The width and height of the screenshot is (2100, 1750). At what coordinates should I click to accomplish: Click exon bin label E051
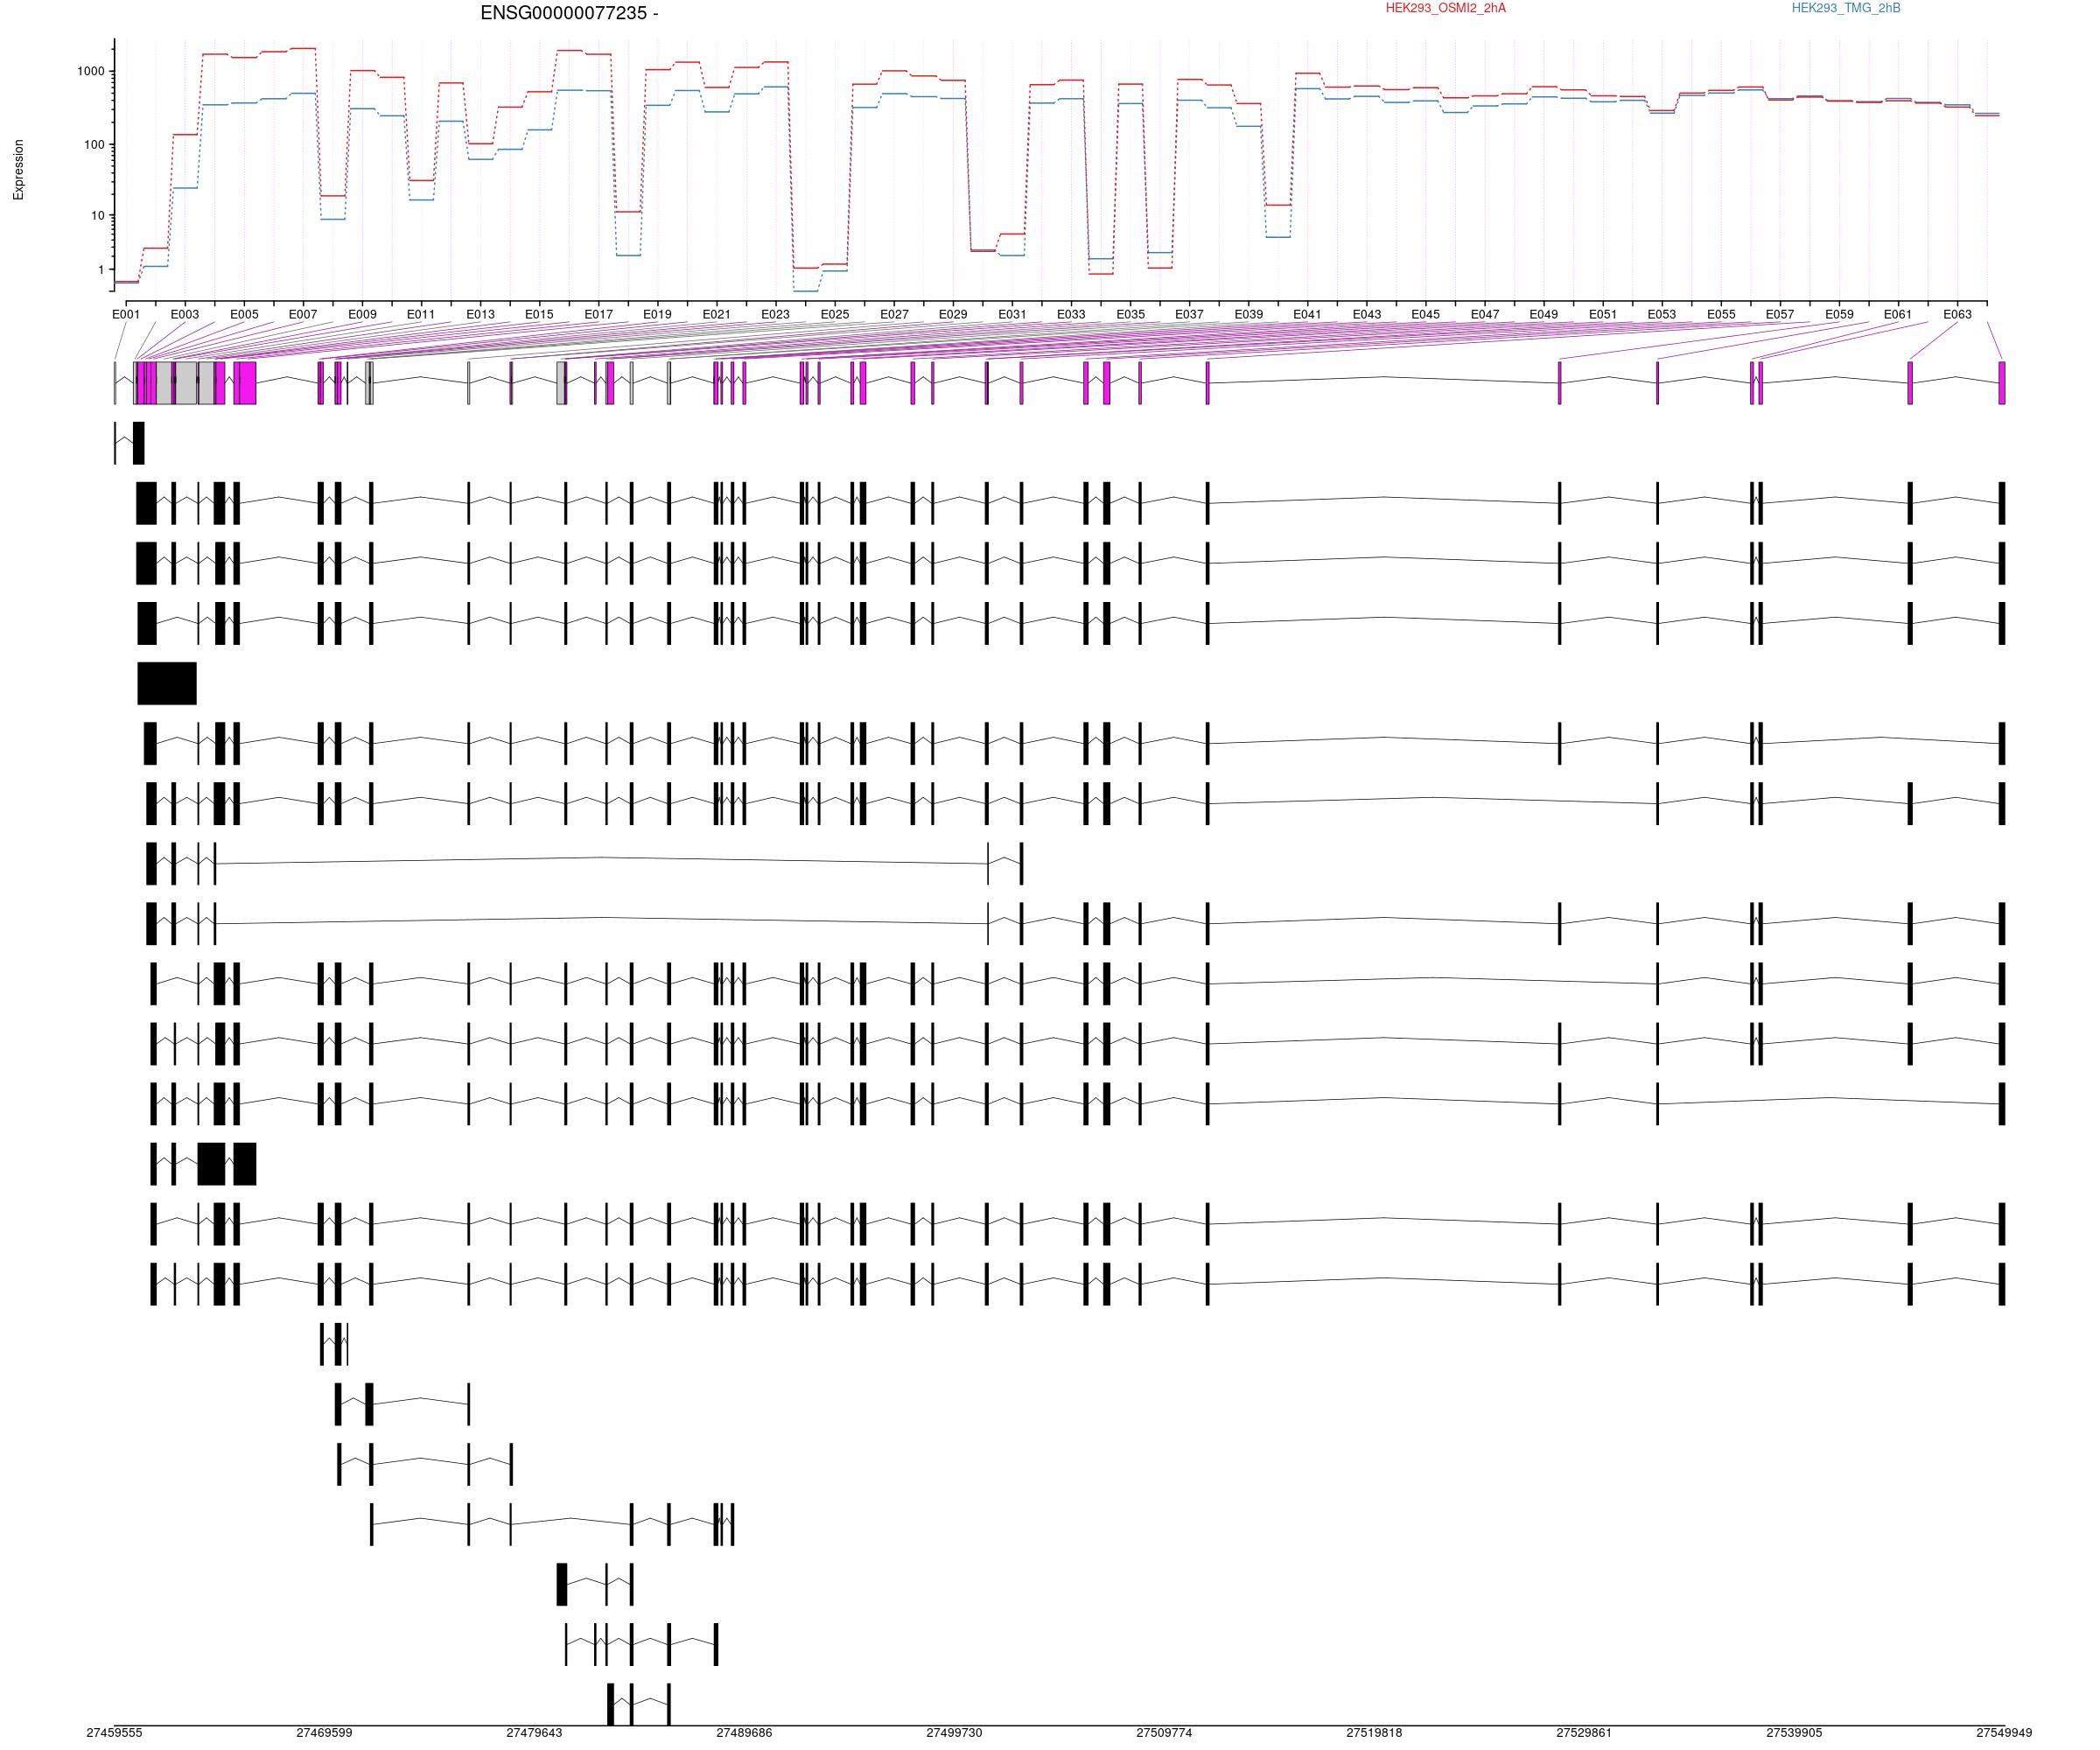1602,314
